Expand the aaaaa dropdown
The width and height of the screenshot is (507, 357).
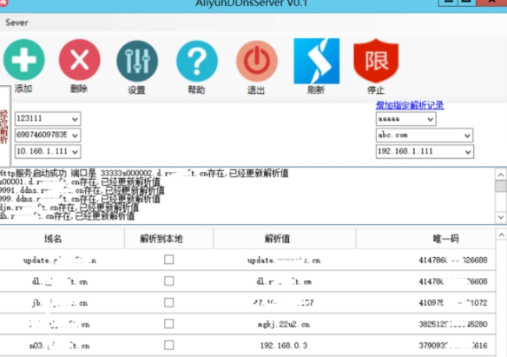coord(430,119)
